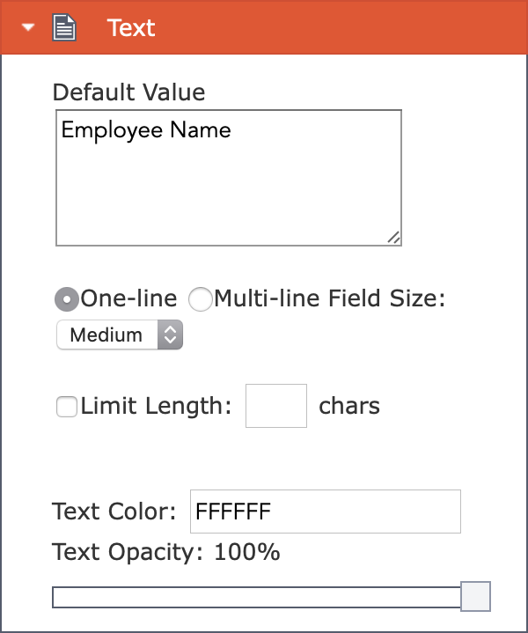Open the Medium field size dropdown
528x633 pixels.
120,335
